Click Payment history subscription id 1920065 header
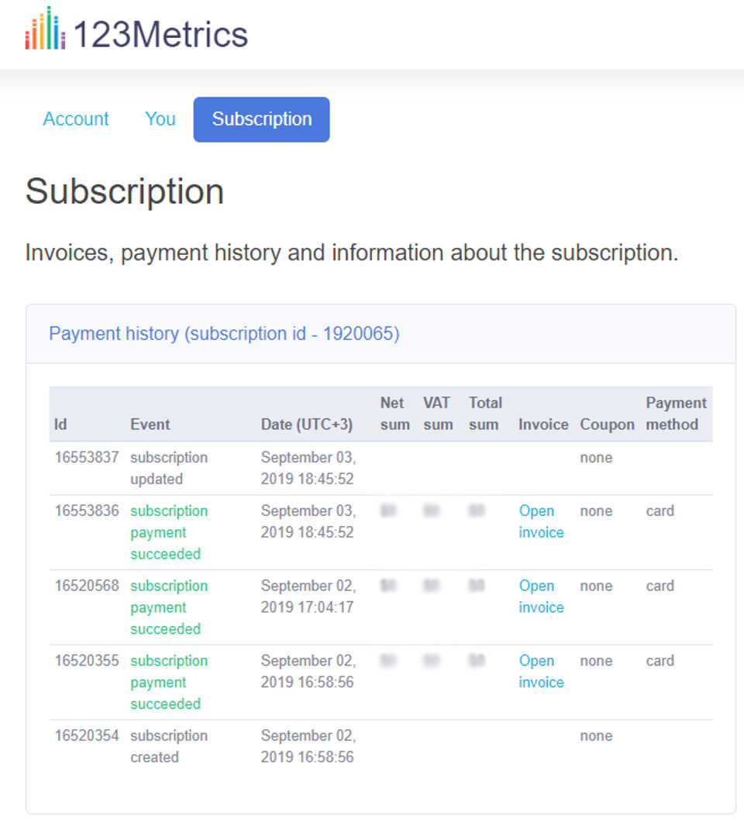The width and height of the screenshot is (744, 822). click(x=224, y=333)
